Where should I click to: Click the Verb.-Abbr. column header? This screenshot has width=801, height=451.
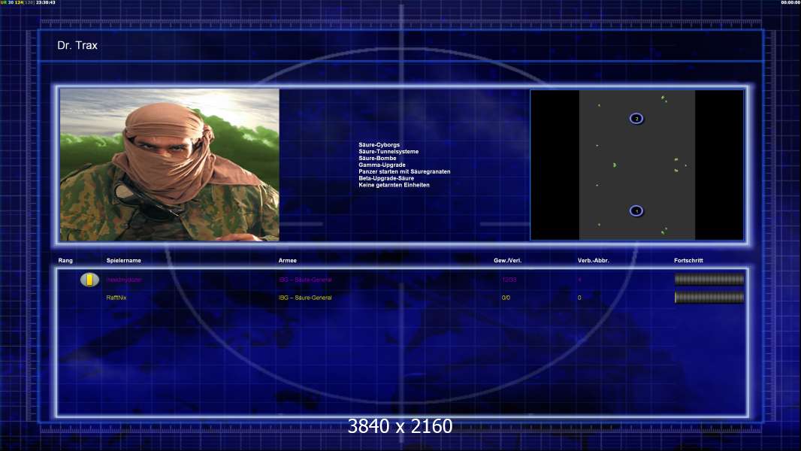593,261
